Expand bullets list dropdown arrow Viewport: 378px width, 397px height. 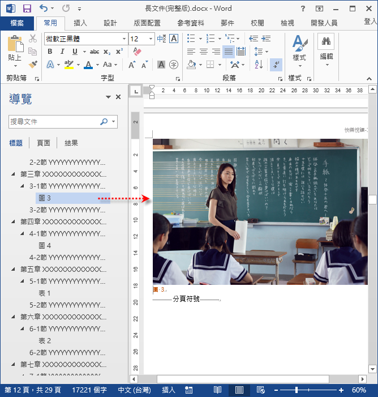pos(200,39)
